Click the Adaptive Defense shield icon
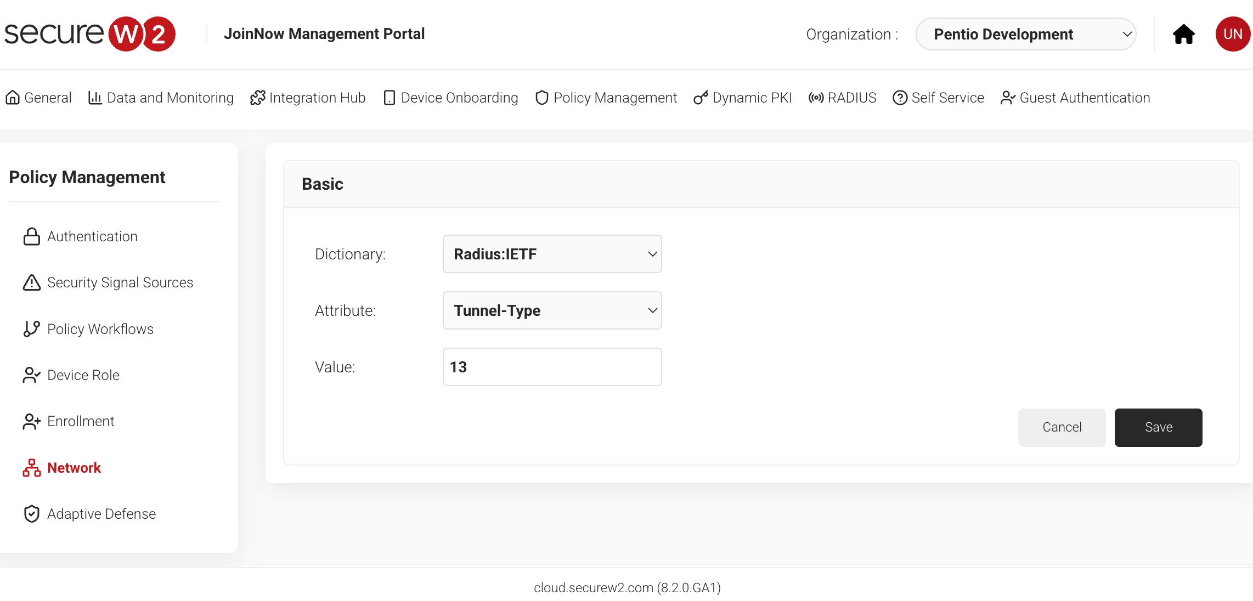The image size is (1253, 601). (x=31, y=514)
